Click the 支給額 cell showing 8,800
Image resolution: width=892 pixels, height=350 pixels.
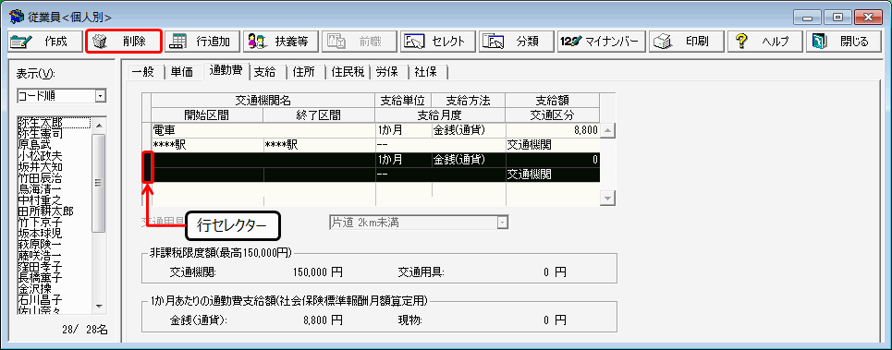[553, 130]
